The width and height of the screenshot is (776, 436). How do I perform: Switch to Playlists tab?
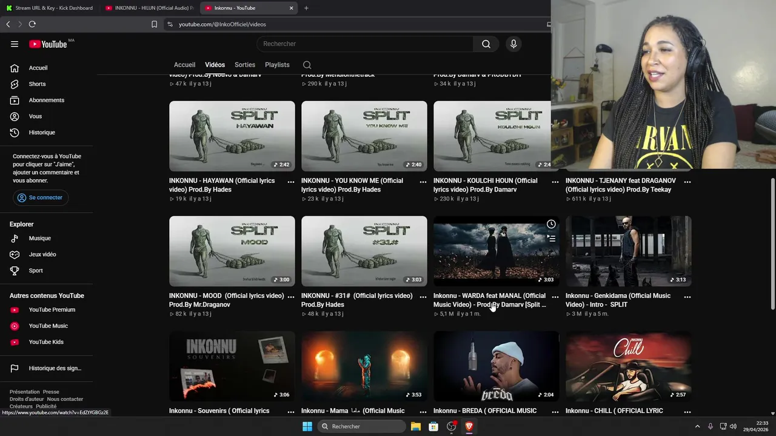277,65
